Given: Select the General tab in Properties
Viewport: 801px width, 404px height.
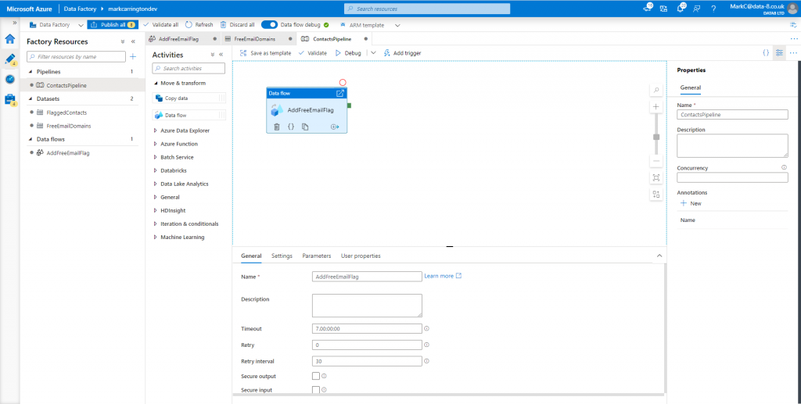Looking at the screenshot, I should (690, 88).
